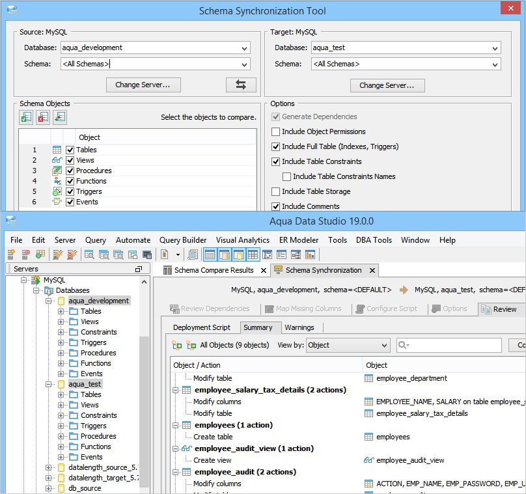Enable Include Table Constraints Names
Screen dimensions: 526x494
286,176
